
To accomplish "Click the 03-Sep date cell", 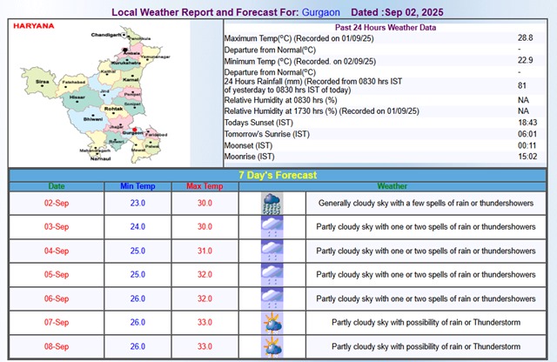I will point(57,226).
